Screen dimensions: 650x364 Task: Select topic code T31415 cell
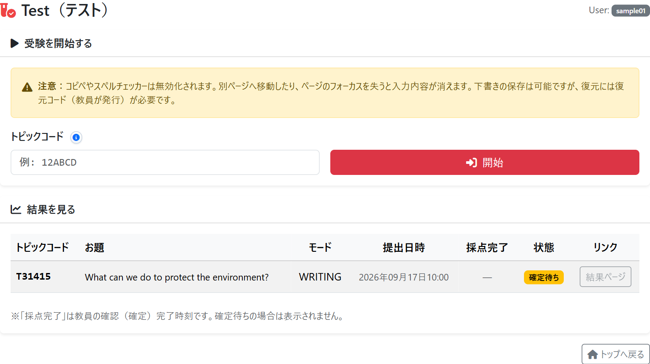pos(34,277)
